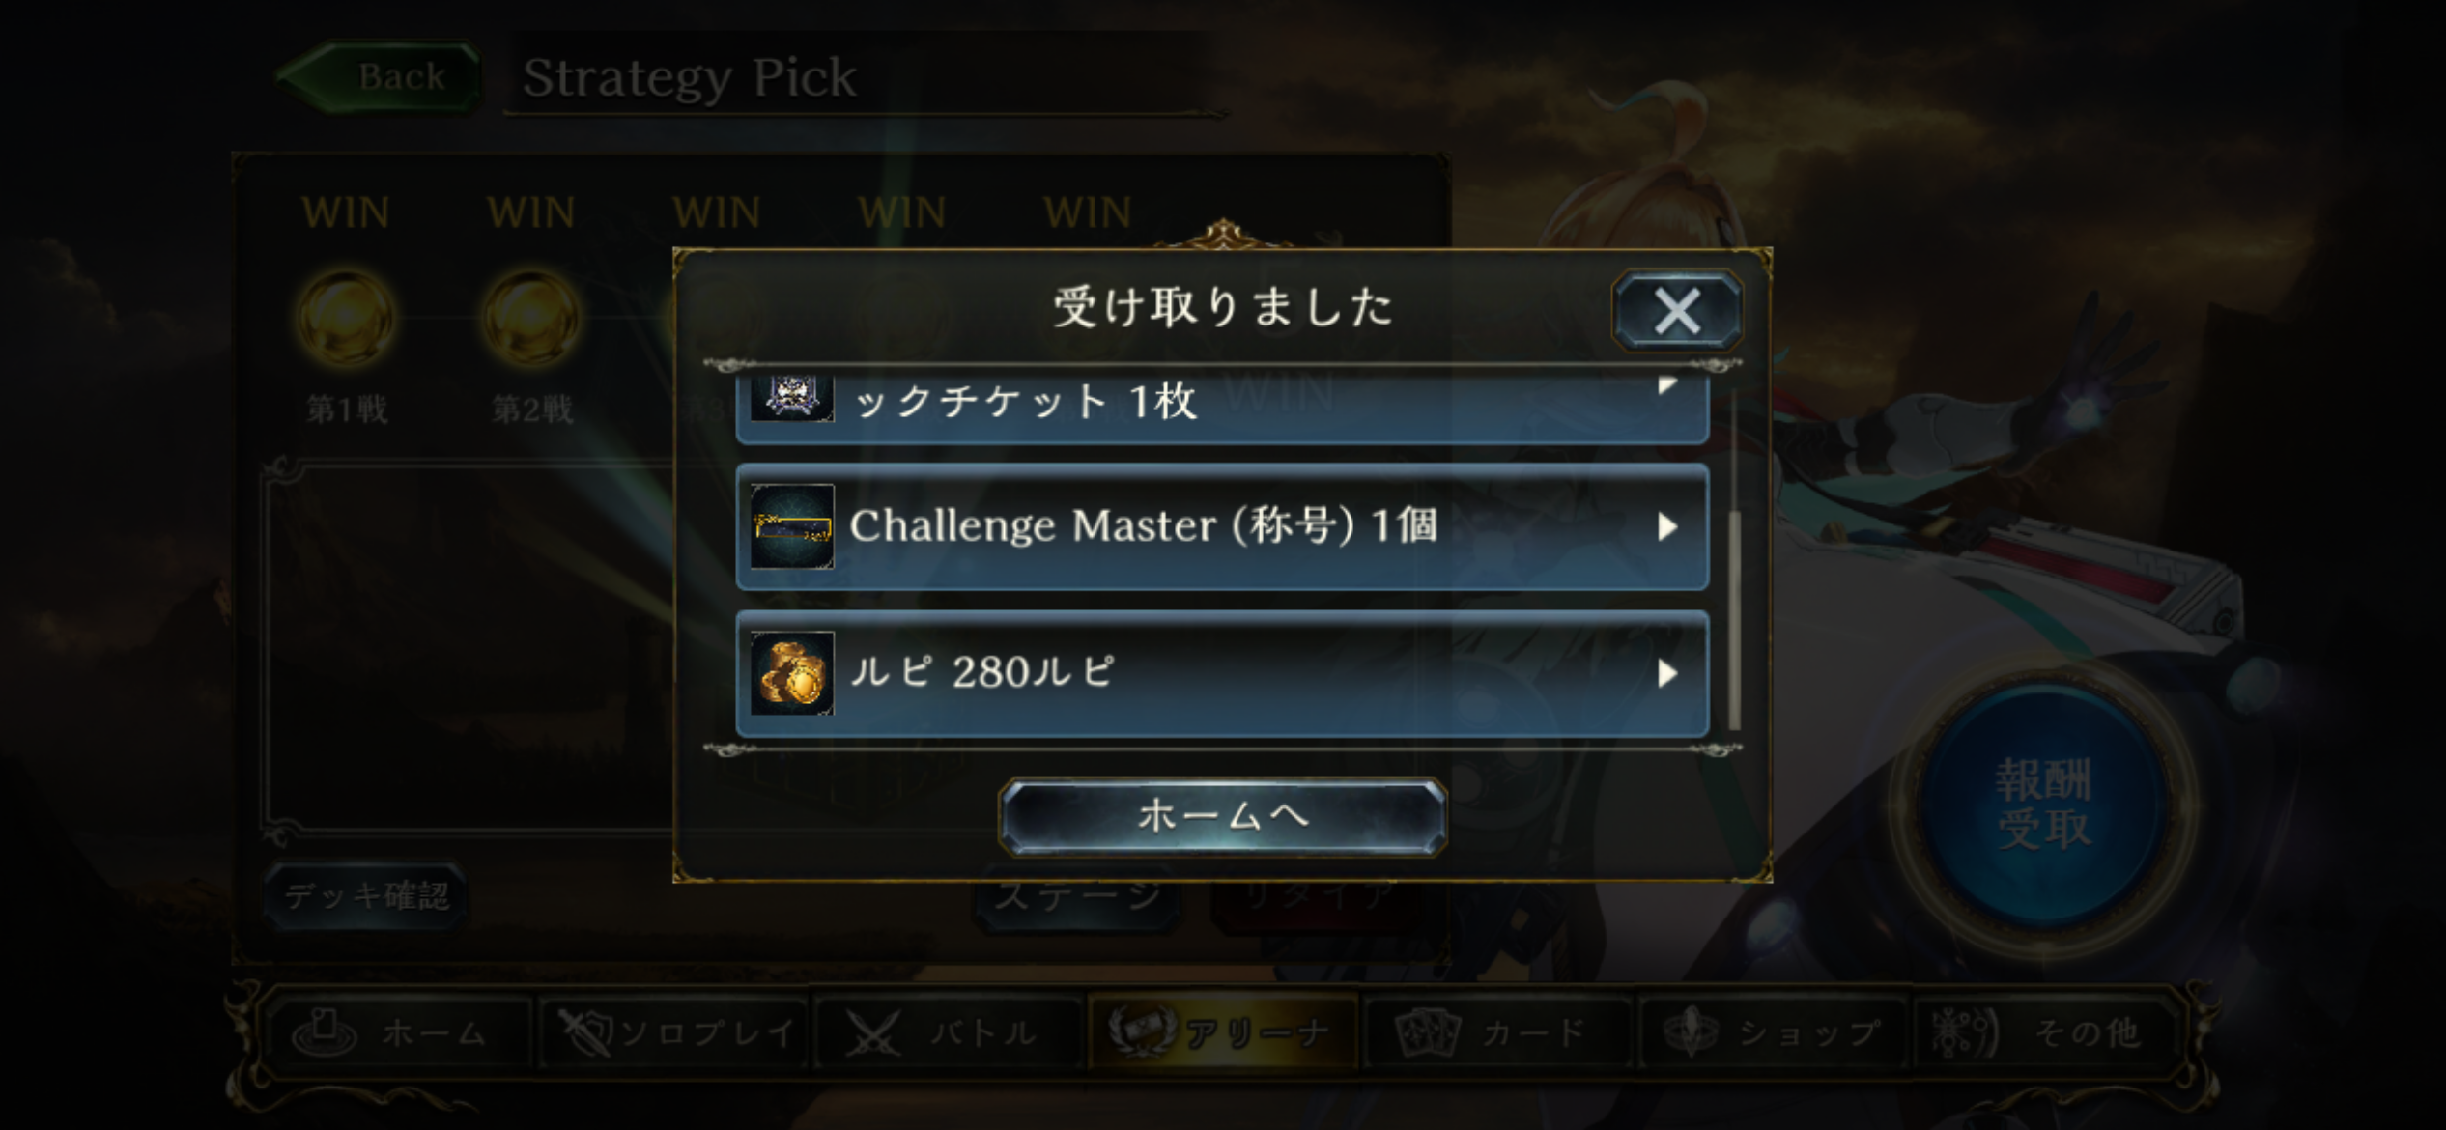
Task: Click the デッキ確認 button
Action: click(x=366, y=896)
